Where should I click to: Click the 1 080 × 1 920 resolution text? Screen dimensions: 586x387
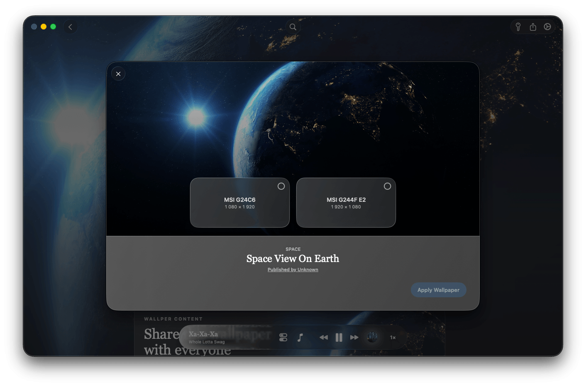point(240,207)
